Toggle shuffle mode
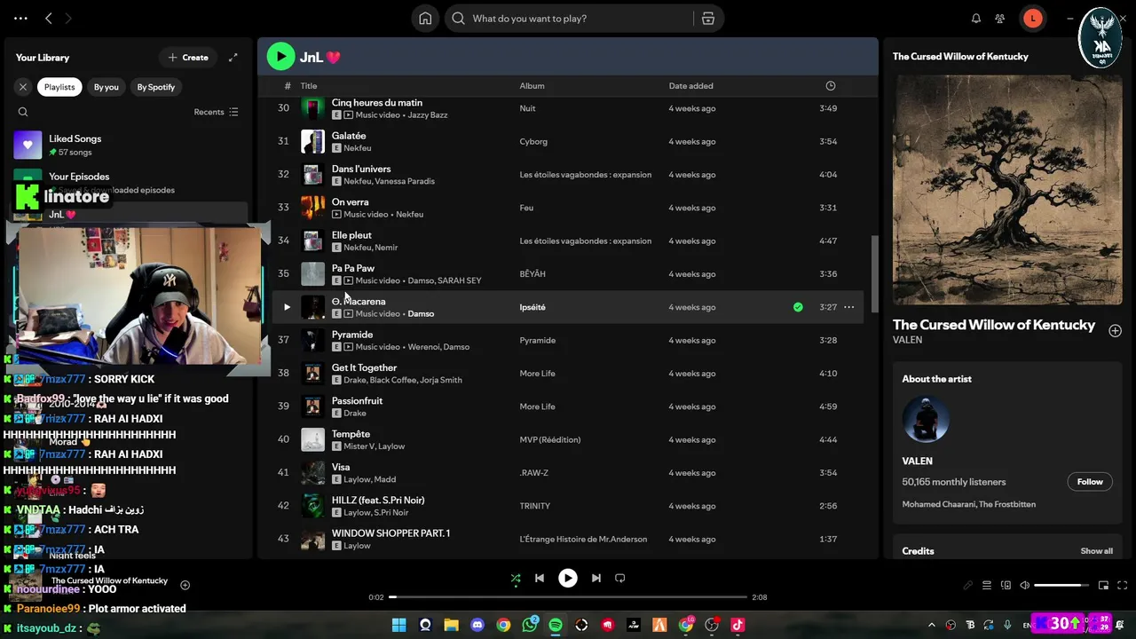 [516, 578]
